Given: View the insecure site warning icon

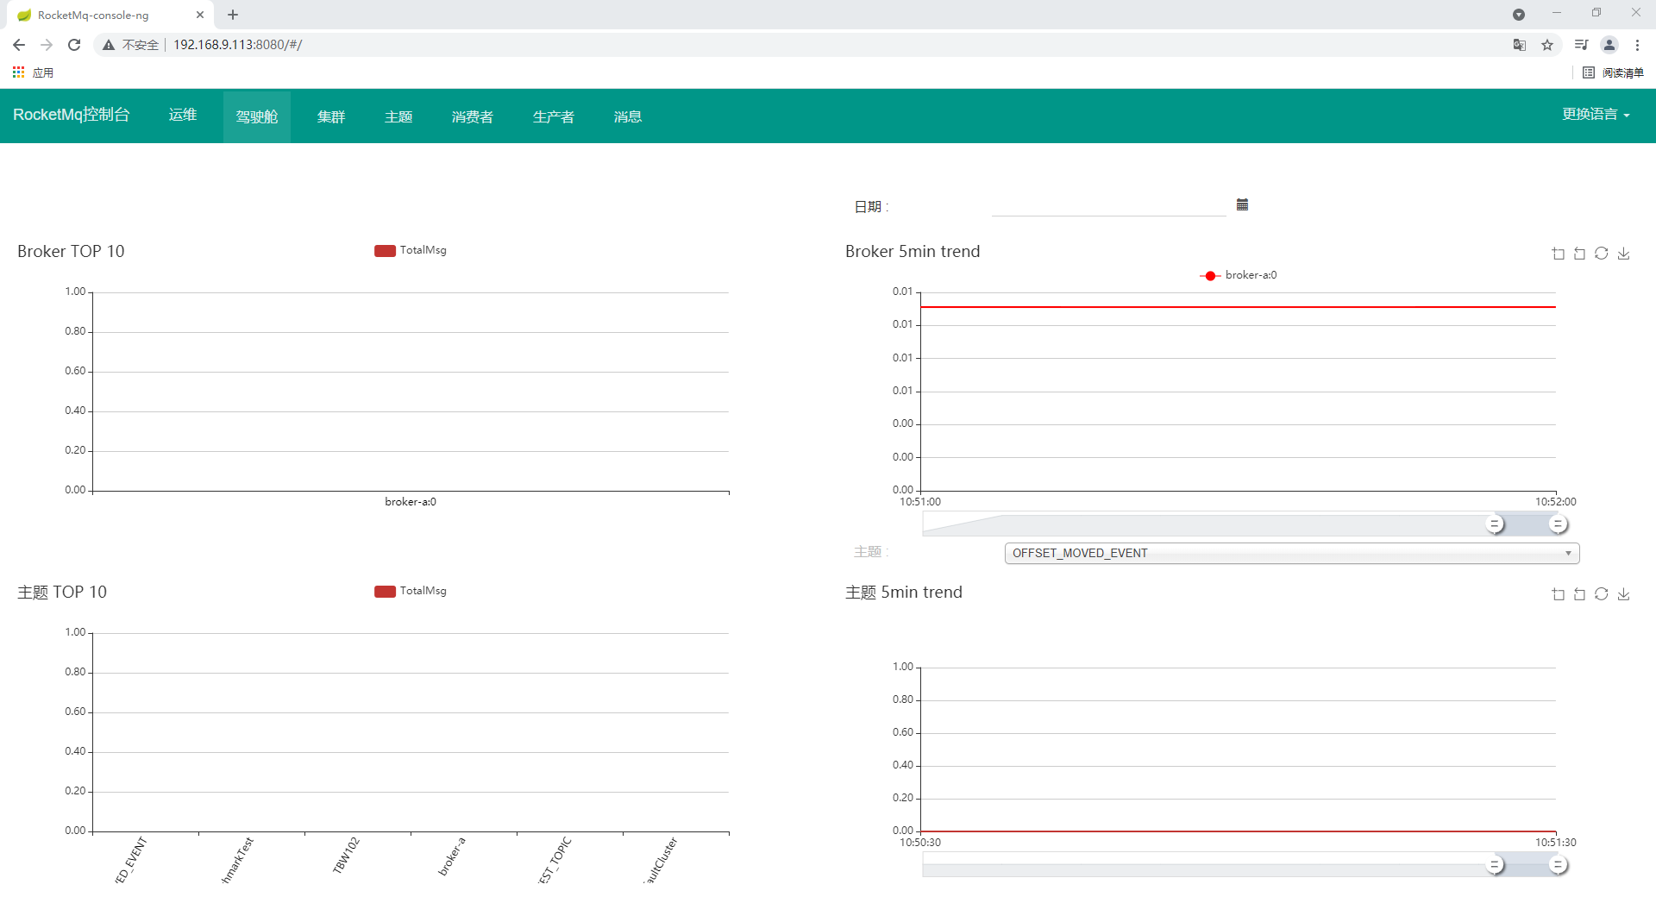Looking at the screenshot, I should click(109, 45).
